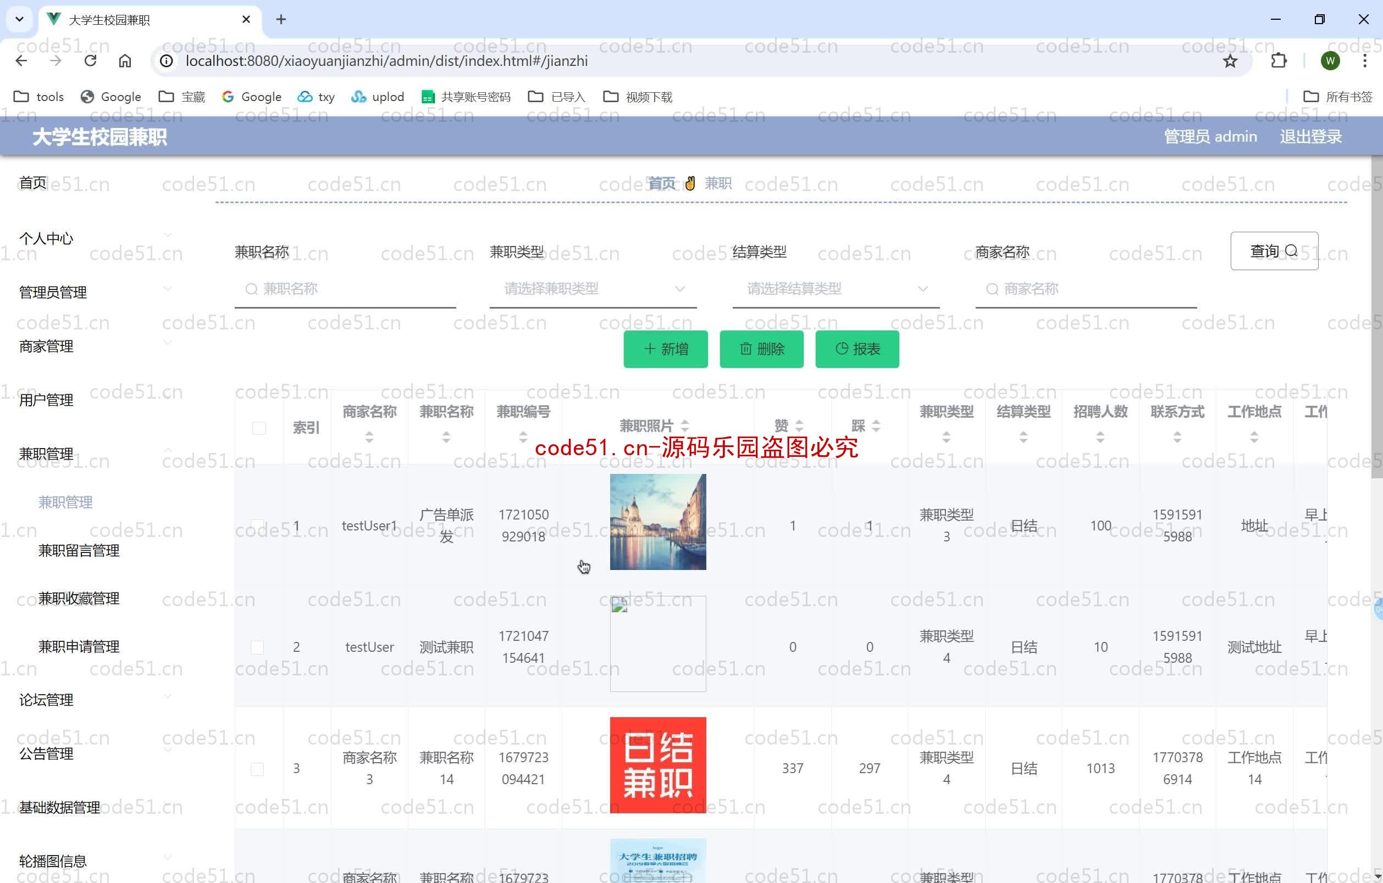Open the tools bookmark folder
The height and width of the screenshot is (883, 1383).
click(x=38, y=97)
